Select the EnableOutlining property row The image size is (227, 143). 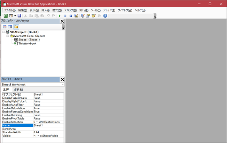tap(33, 115)
